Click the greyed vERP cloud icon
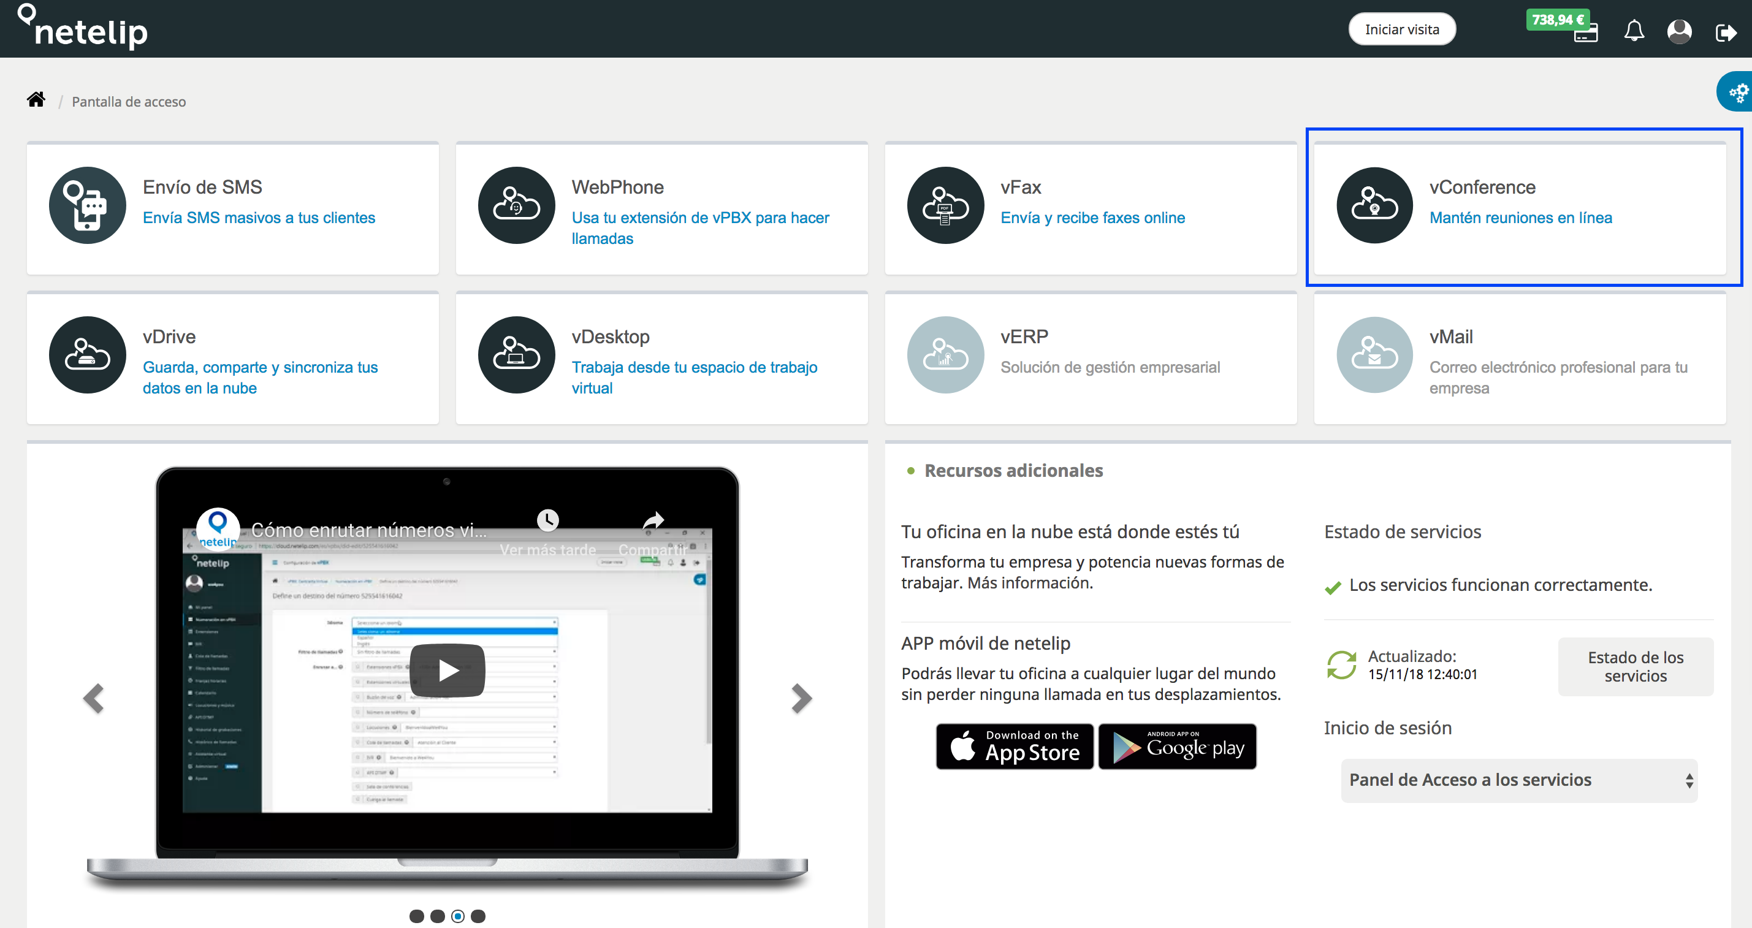 point(945,354)
